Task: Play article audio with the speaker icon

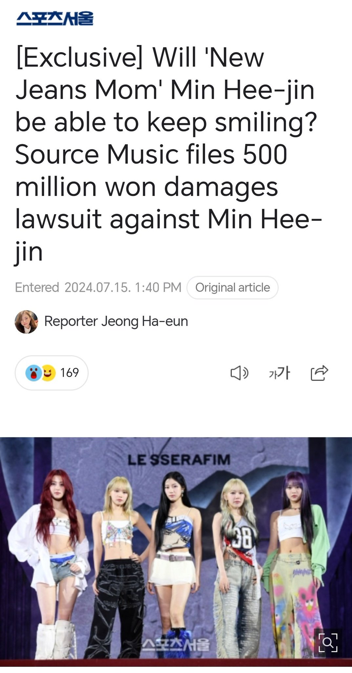Action: pyautogui.click(x=239, y=373)
